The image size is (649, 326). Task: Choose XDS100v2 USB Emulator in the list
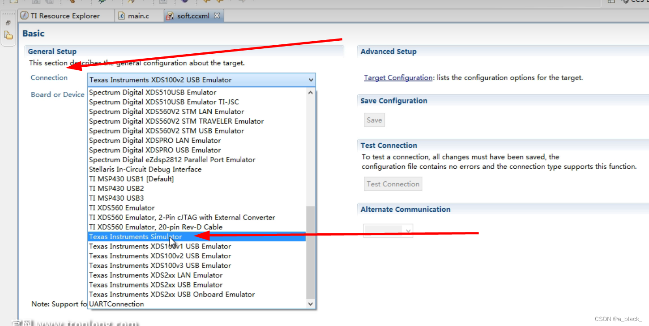196,256
